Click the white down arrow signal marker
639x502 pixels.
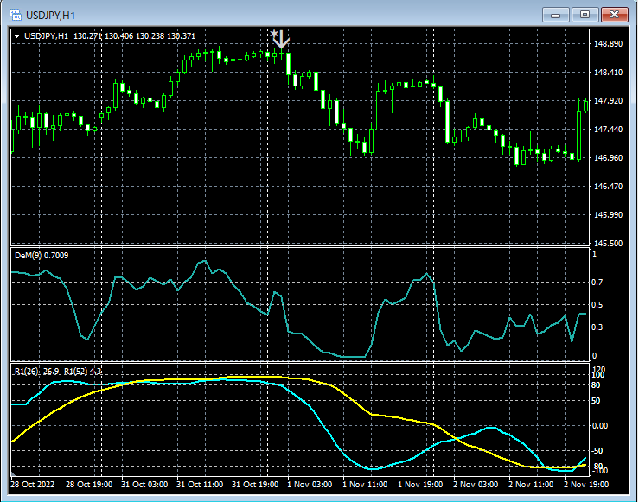pyautogui.click(x=282, y=39)
